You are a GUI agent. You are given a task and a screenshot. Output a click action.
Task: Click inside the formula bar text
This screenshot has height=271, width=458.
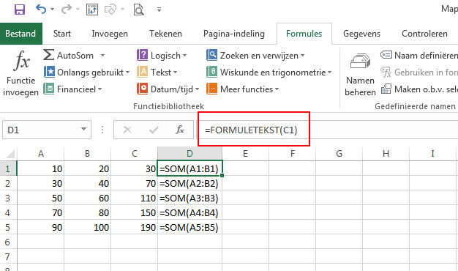tap(251, 130)
